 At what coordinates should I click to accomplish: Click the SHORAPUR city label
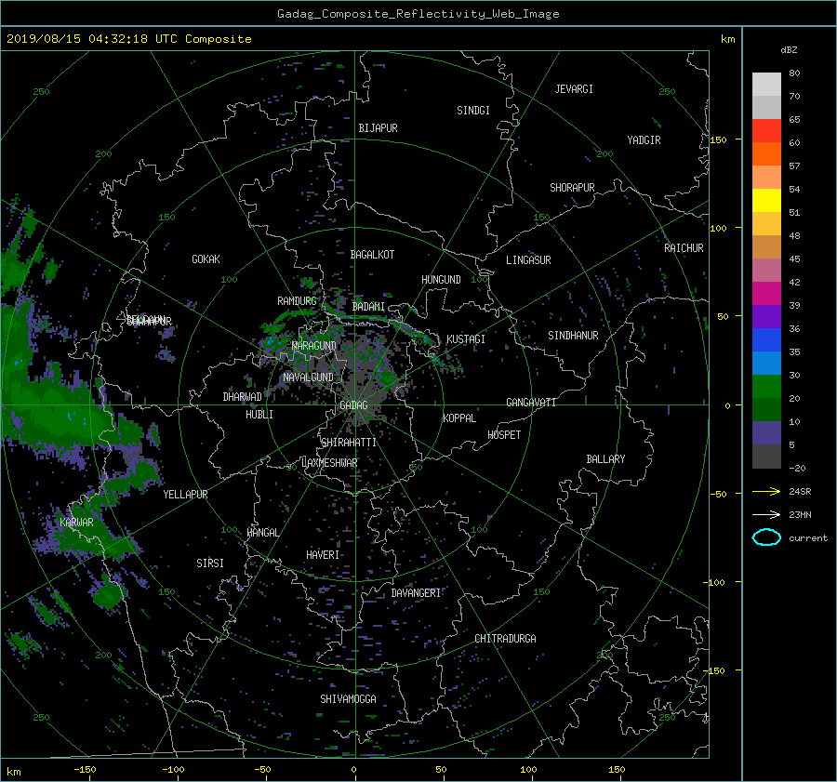[x=572, y=188]
